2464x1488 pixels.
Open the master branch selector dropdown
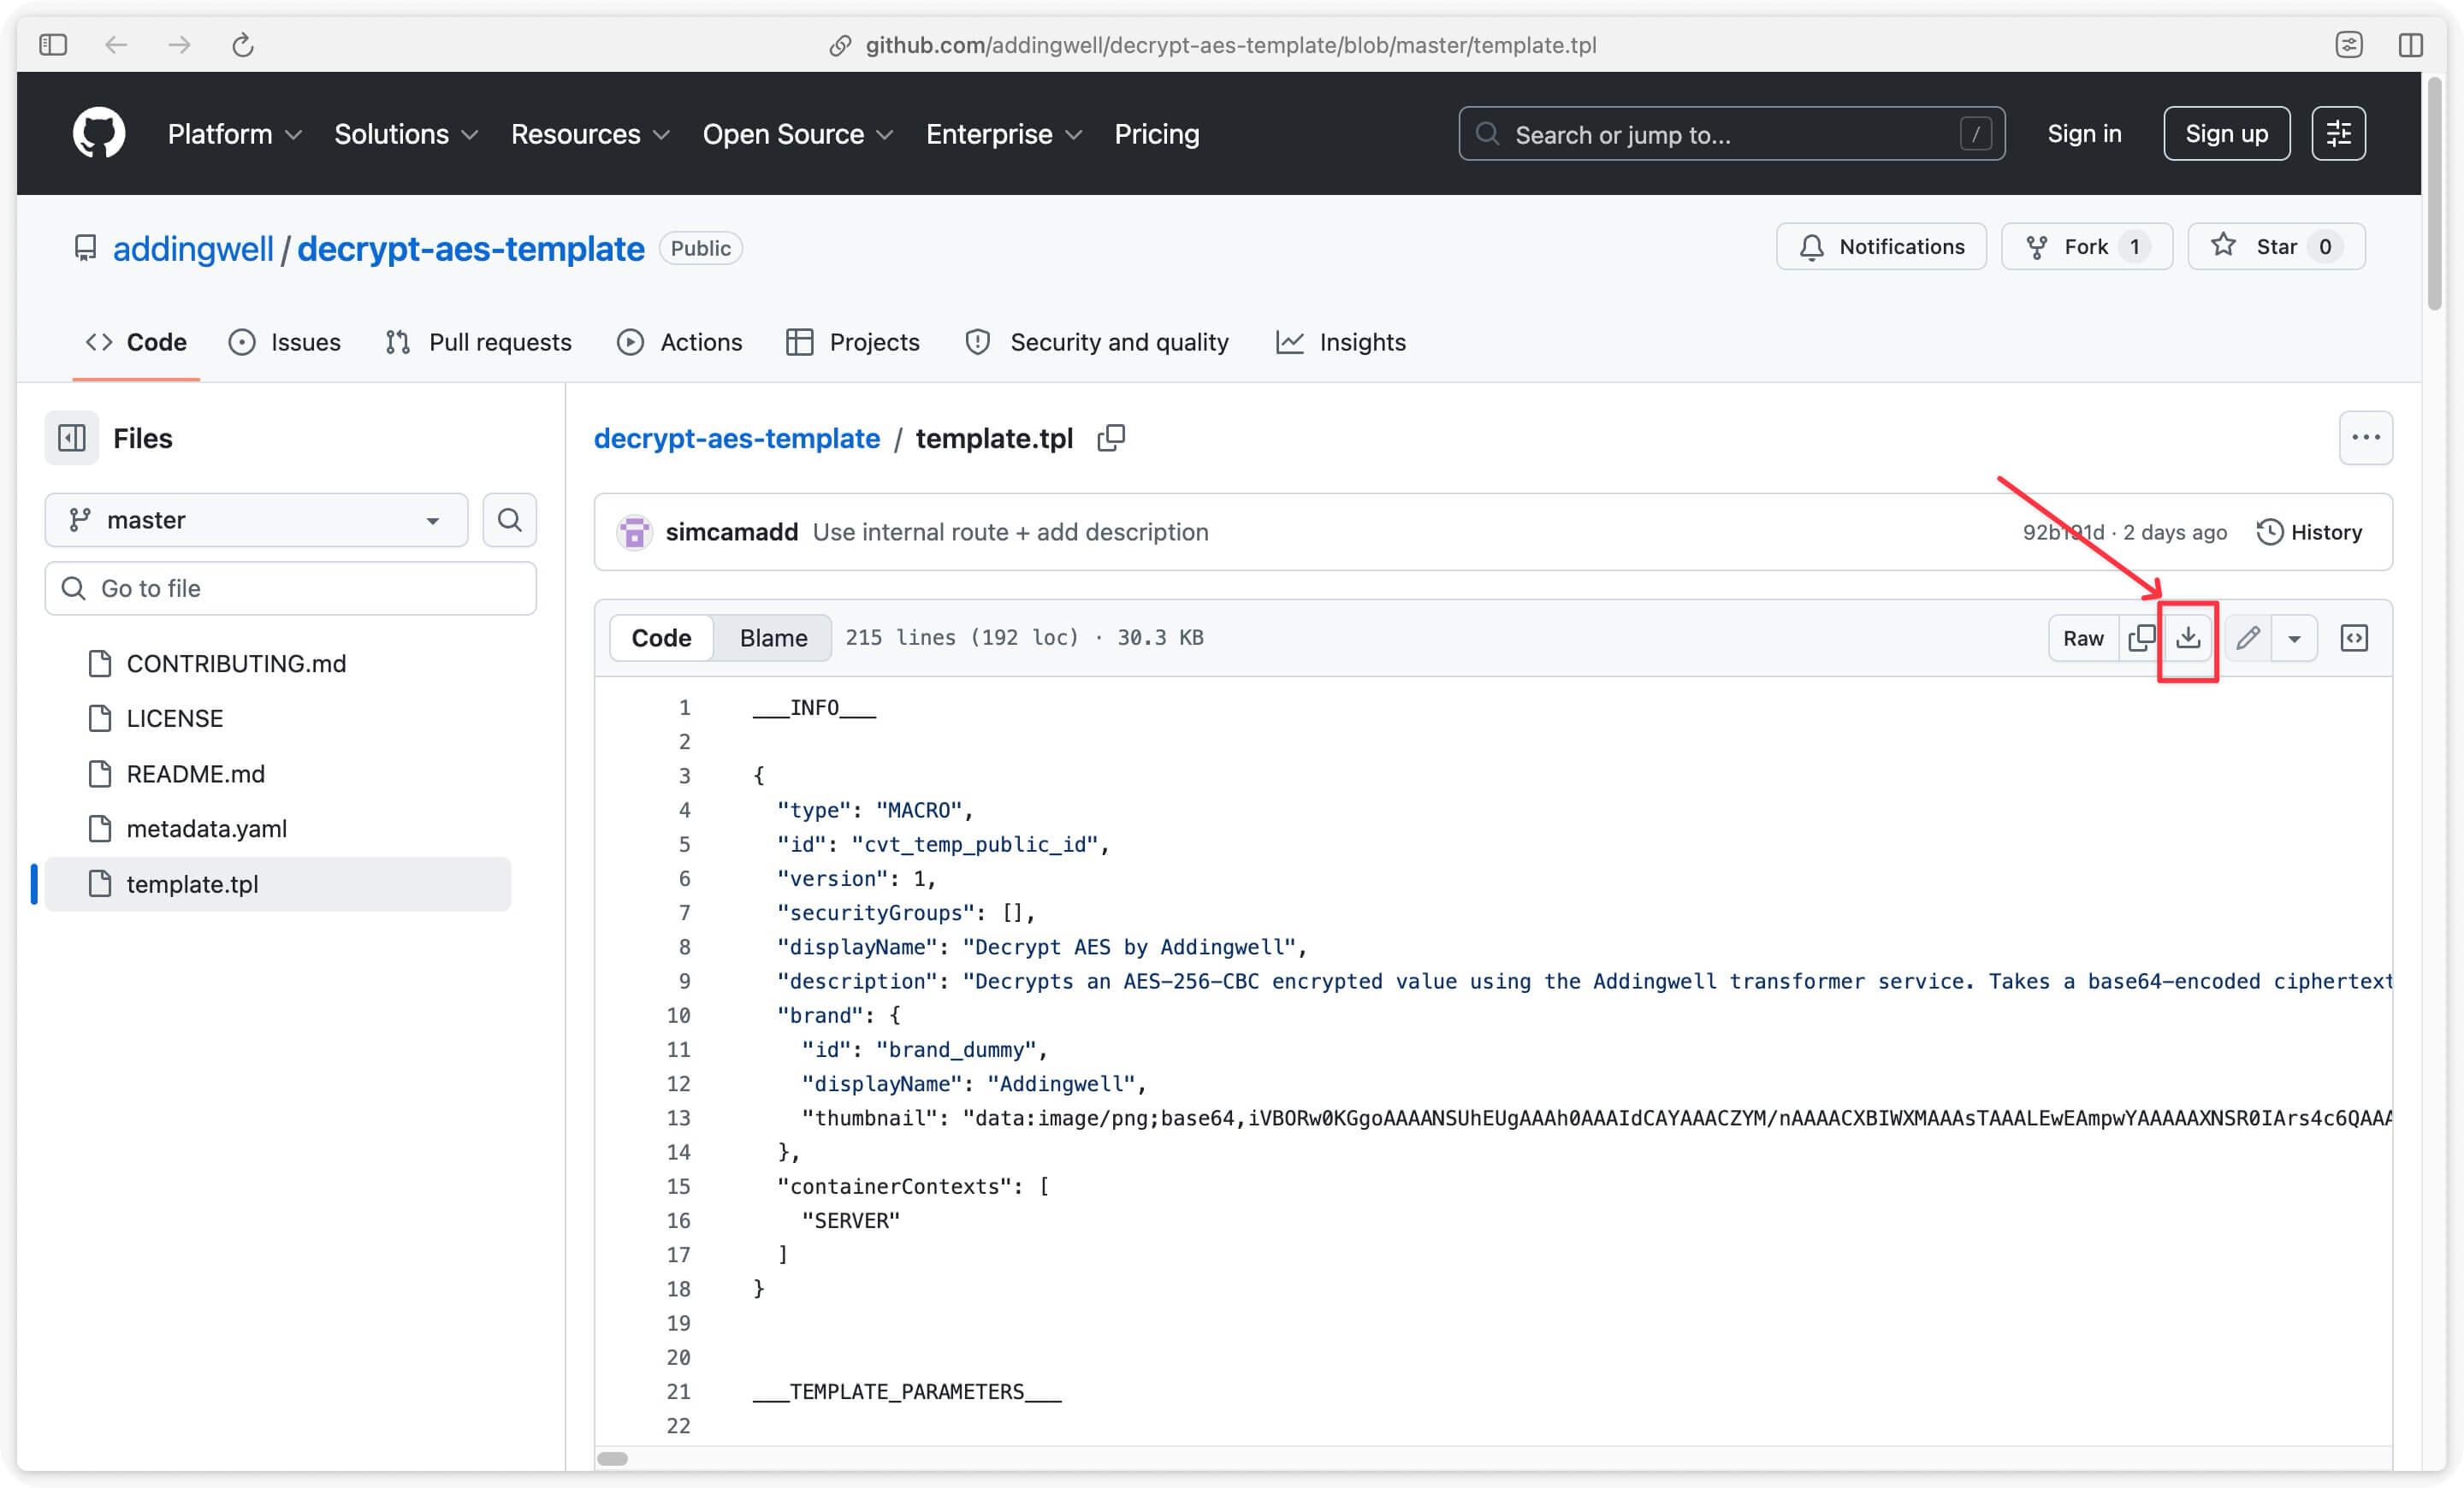(x=256, y=520)
